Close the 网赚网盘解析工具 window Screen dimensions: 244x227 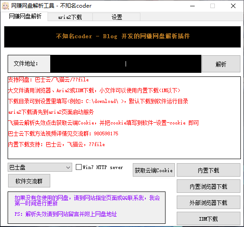coord(233,6)
